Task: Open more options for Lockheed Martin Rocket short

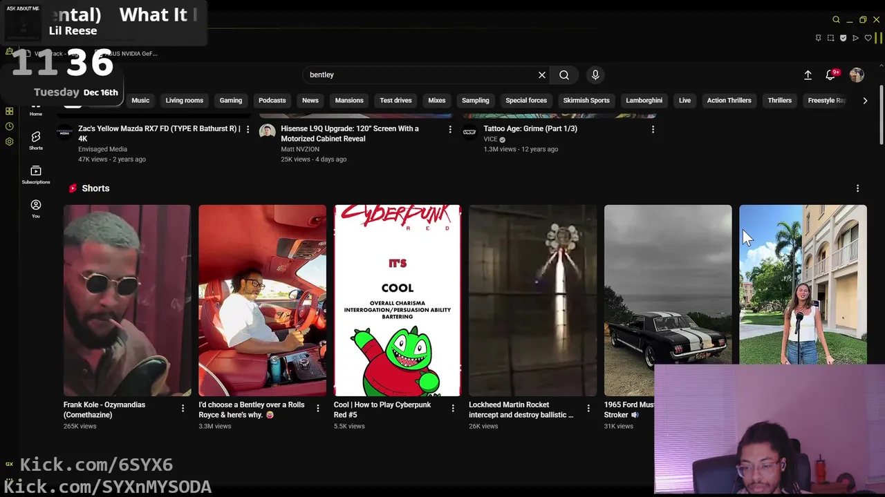Action: click(x=588, y=409)
